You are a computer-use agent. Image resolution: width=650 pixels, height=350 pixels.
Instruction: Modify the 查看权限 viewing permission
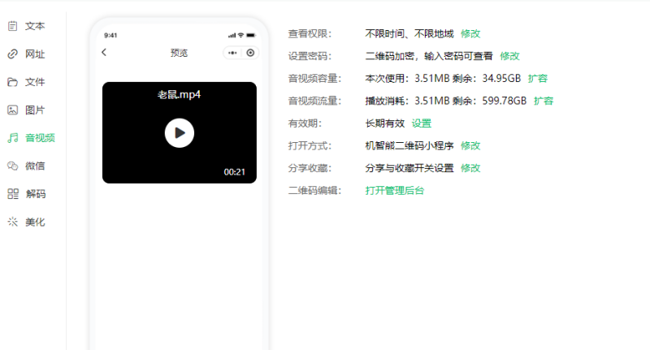tap(470, 34)
